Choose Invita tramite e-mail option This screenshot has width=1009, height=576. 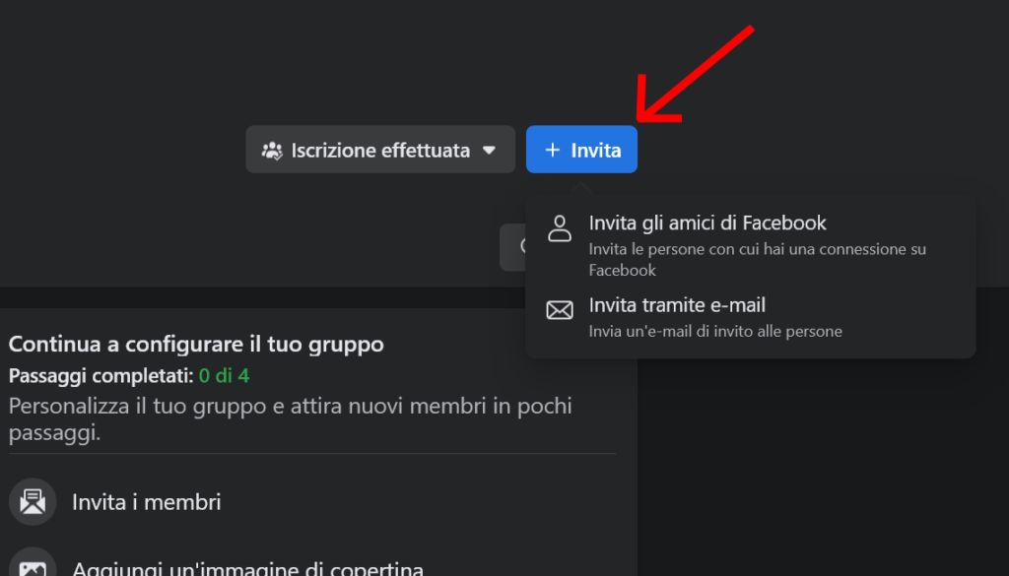click(x=750, y=317)
